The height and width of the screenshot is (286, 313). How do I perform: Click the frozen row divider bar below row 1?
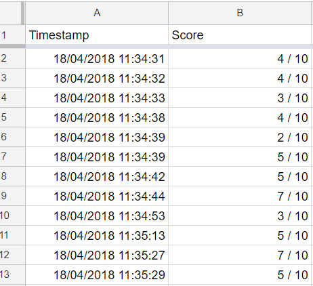pos(156,47)
